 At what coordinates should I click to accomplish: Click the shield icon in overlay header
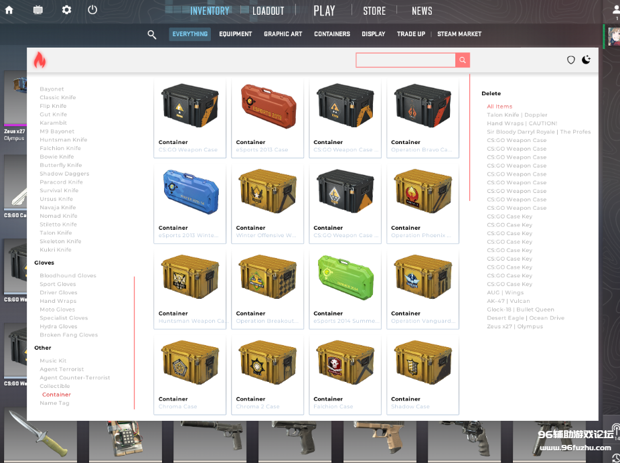coord(571,60)
